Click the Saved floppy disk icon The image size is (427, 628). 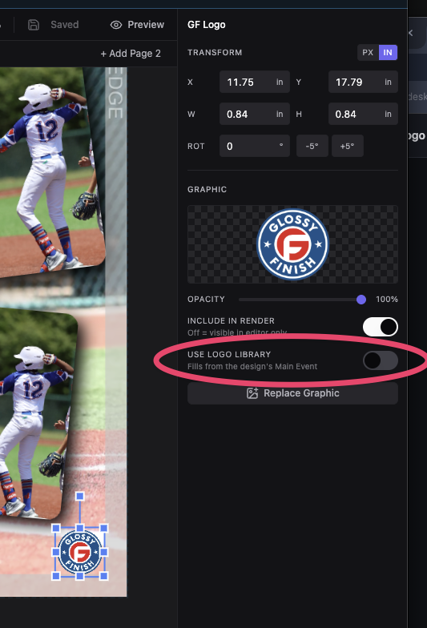(x=34, y=25)
